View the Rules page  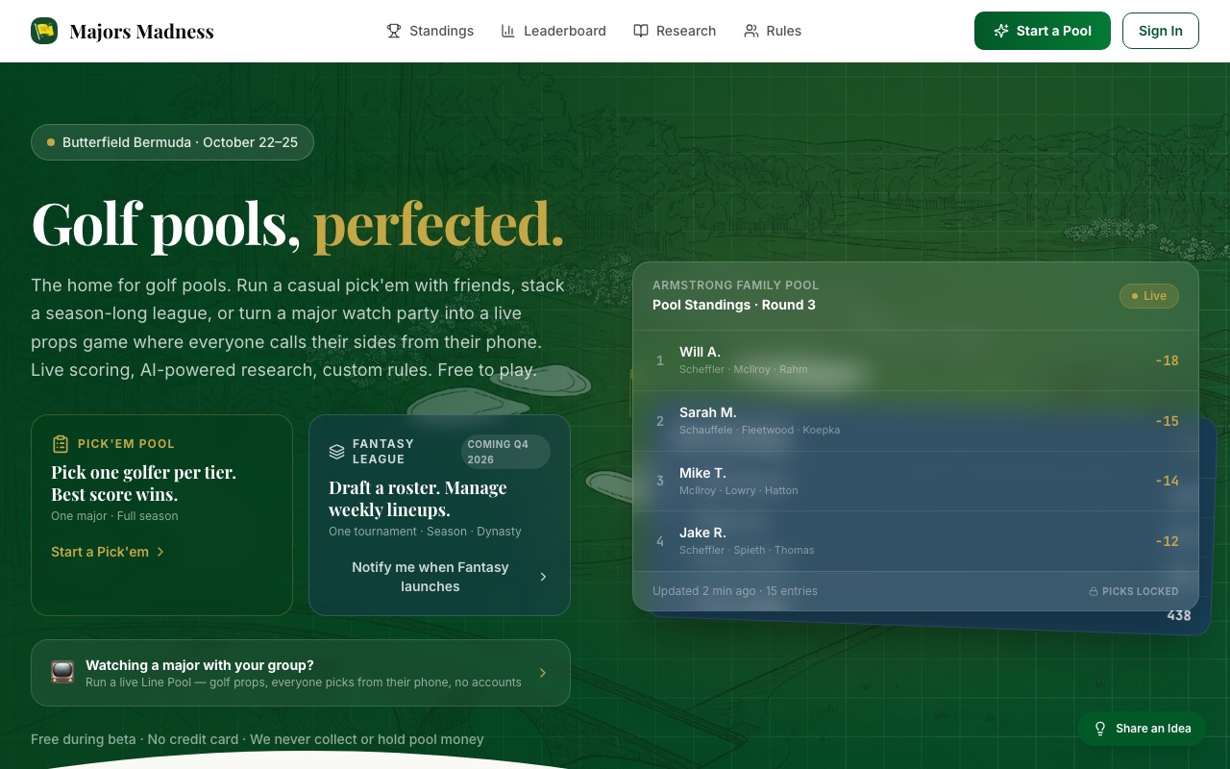pyautogui.click(x=773, y=31)
